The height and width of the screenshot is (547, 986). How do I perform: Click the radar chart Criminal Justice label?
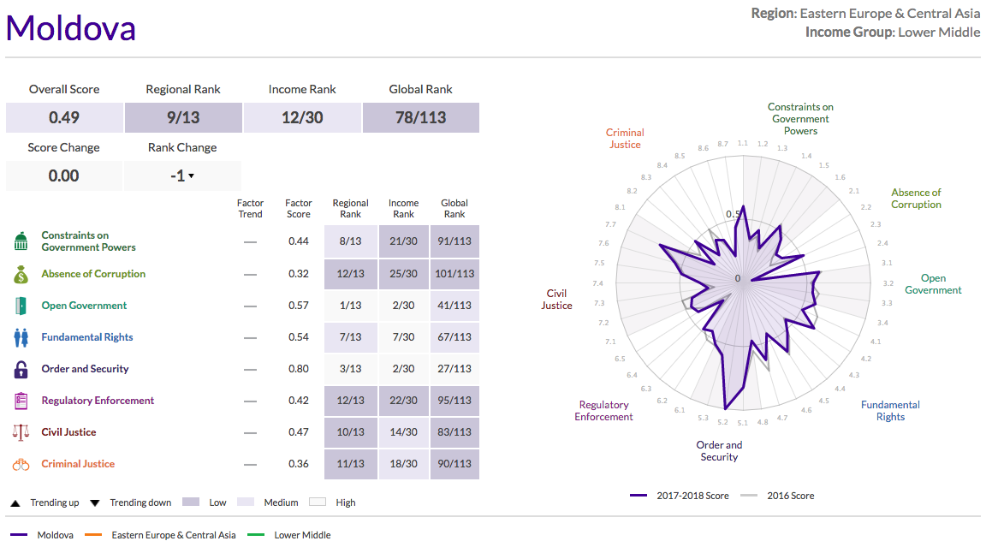click(625, 139)
